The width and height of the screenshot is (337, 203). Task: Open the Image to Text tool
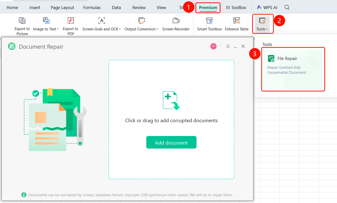coord(46,25)
